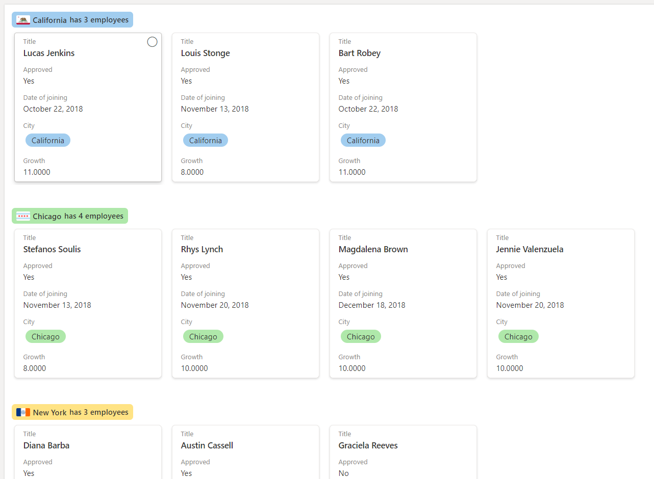Collapse the California employees group
The height and width of the screenshot is (479, 654).
[x=72, y=19]
